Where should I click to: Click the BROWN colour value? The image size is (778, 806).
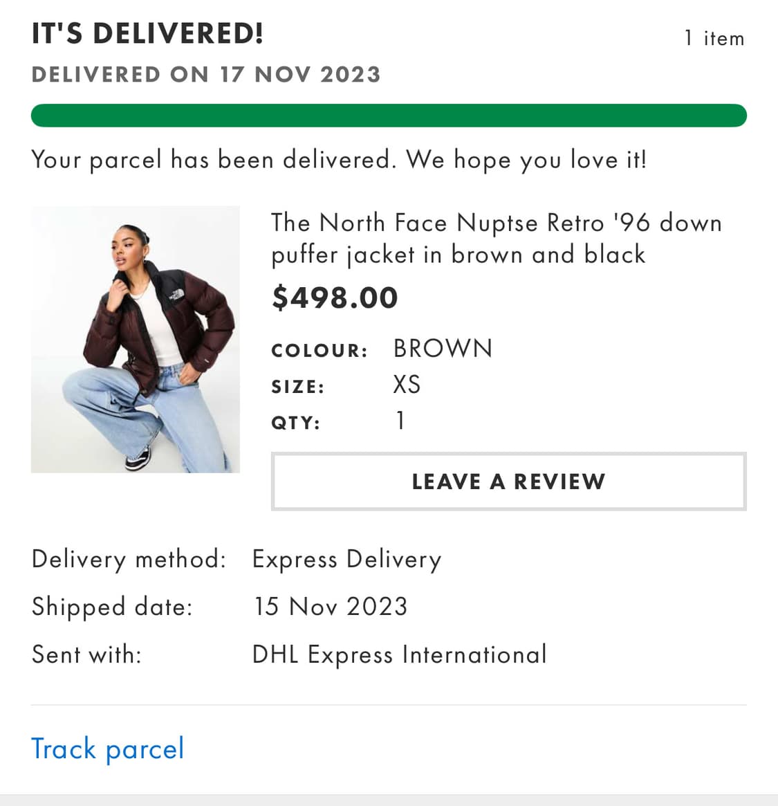(x=443, y=349)
